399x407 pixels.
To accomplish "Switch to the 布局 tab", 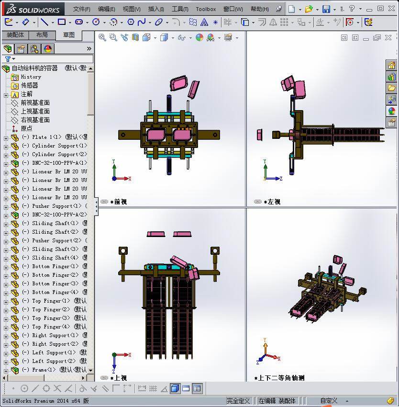I will click(x=42, y=35).
